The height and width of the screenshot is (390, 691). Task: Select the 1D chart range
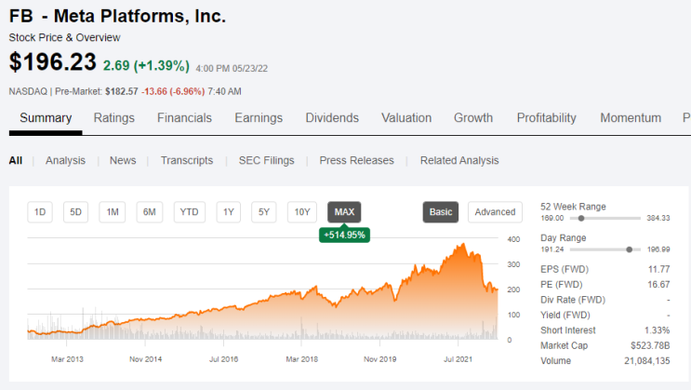pos(40,212)
